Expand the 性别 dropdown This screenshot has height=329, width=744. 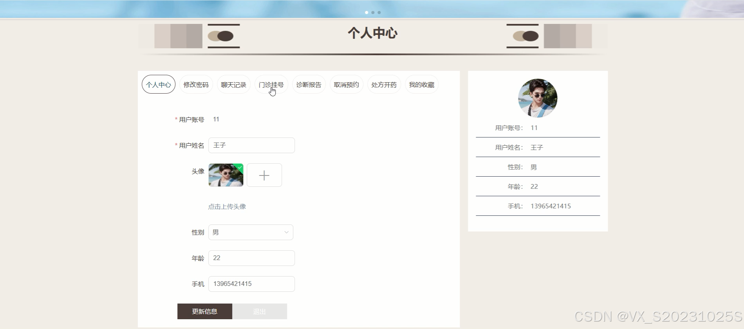pyautogui.click(x=251, y=232)
